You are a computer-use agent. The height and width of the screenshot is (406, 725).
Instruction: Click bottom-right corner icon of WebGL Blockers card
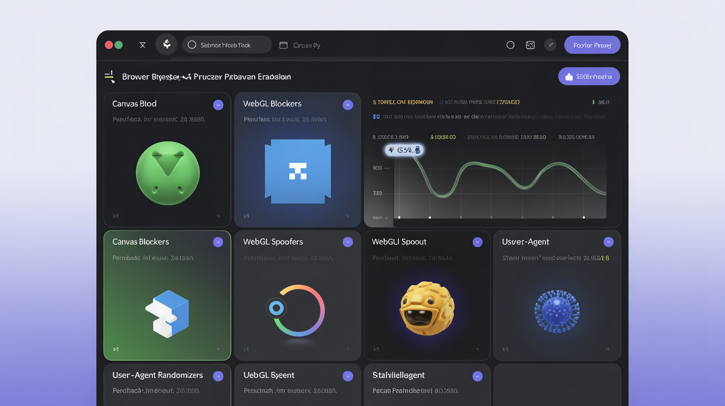pyautogui.click(x=348, y=216)
